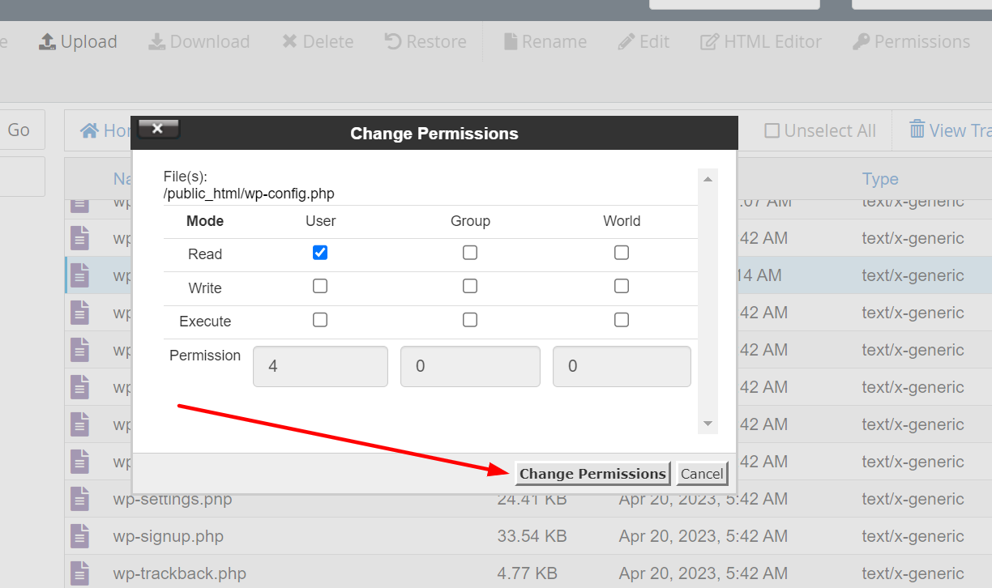Image resolution: width=992 pixels, height=588 pixels.
Task: Click the Unselect All control
Action: [819, 130]
